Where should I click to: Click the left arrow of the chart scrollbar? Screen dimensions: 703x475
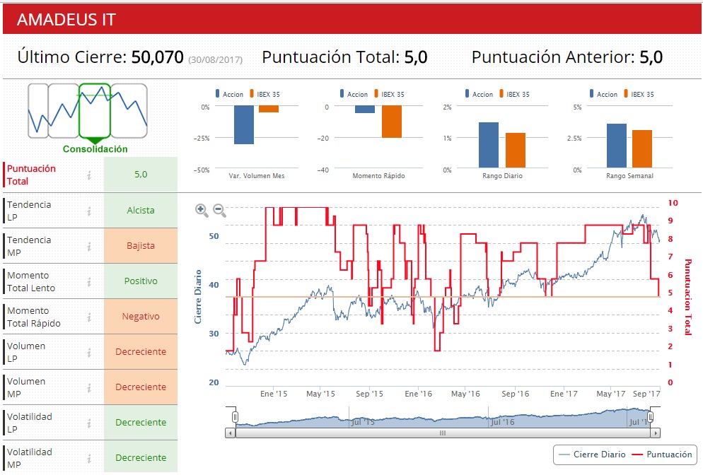tap(230, 433)
